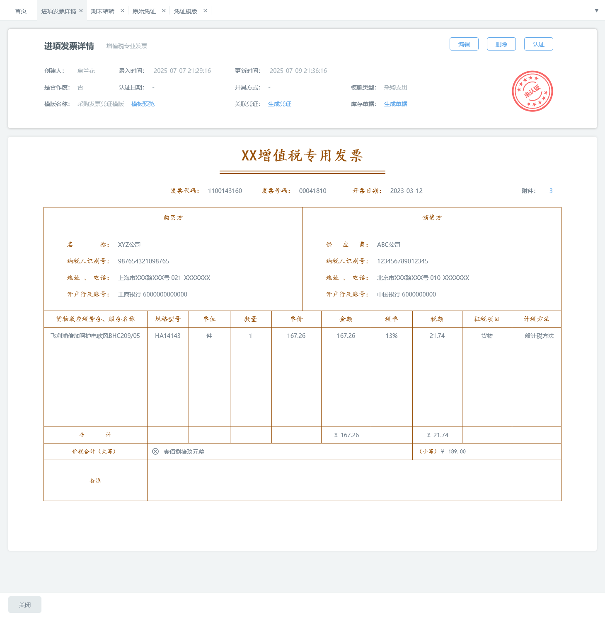Click the tax amount cell 21.74
This screenshot has width=605, height=617.
coord(437,336)
